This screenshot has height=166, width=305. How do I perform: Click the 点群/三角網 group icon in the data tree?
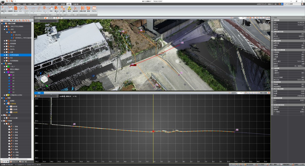pyautogui.click(x=6, y=23)
